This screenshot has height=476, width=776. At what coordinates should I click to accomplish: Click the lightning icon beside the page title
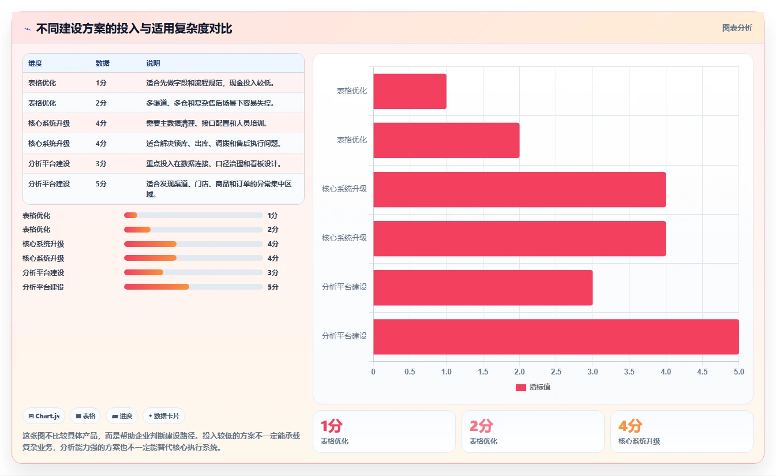[x=28, y=29]
